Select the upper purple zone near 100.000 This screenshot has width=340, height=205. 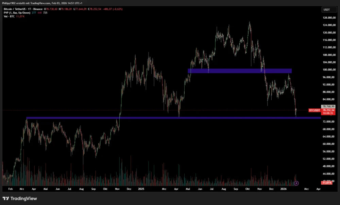pos(240,71)
